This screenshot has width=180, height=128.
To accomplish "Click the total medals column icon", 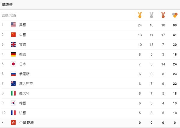I will [175, 15].
